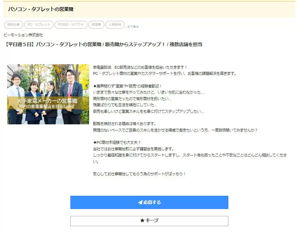Screen dimensions: 298x234
Task: Click the パソコン・タブレットの営業職 header title
Action: (x=41, y=9)
